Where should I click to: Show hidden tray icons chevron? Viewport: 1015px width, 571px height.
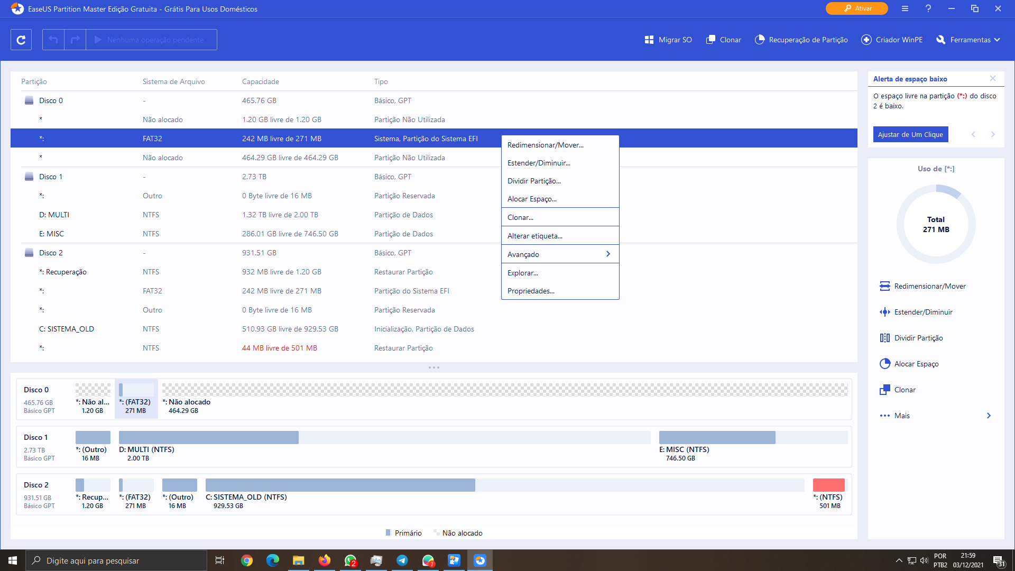[899, 560]
